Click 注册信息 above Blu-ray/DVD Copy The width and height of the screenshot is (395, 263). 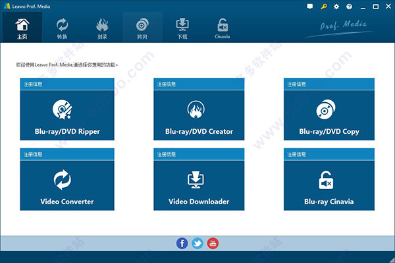click(x=296, y=84)
